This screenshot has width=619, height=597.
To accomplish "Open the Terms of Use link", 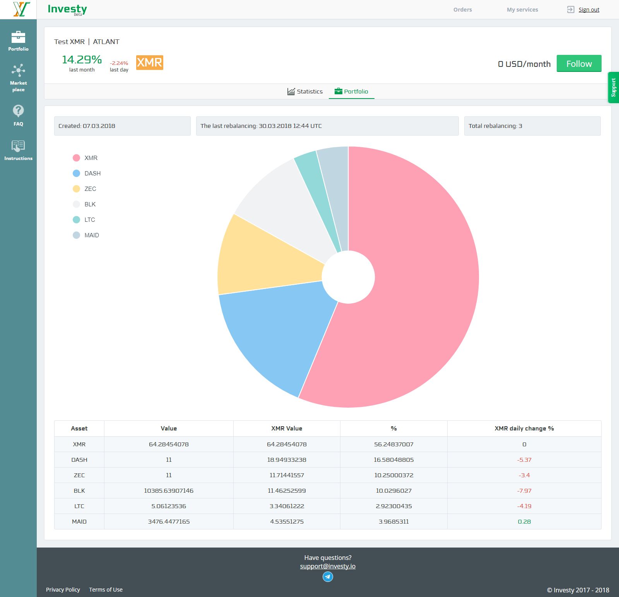I will [106, 589].
